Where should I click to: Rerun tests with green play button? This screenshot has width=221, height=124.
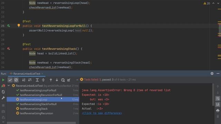coord(3,80)
